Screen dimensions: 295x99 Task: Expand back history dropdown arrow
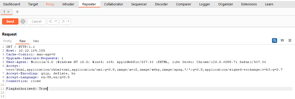click(56, 22)
